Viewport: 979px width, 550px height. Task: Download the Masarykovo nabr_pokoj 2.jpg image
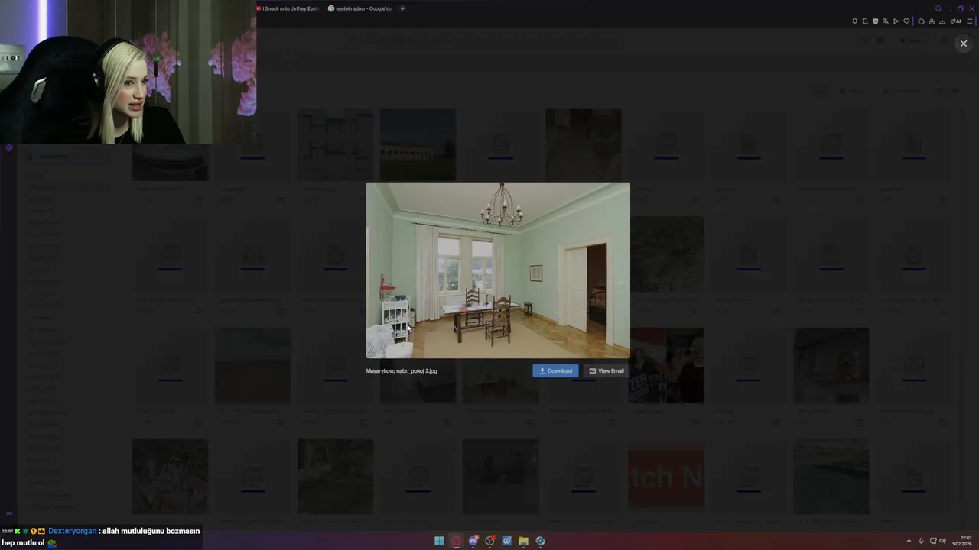point(555,370)
